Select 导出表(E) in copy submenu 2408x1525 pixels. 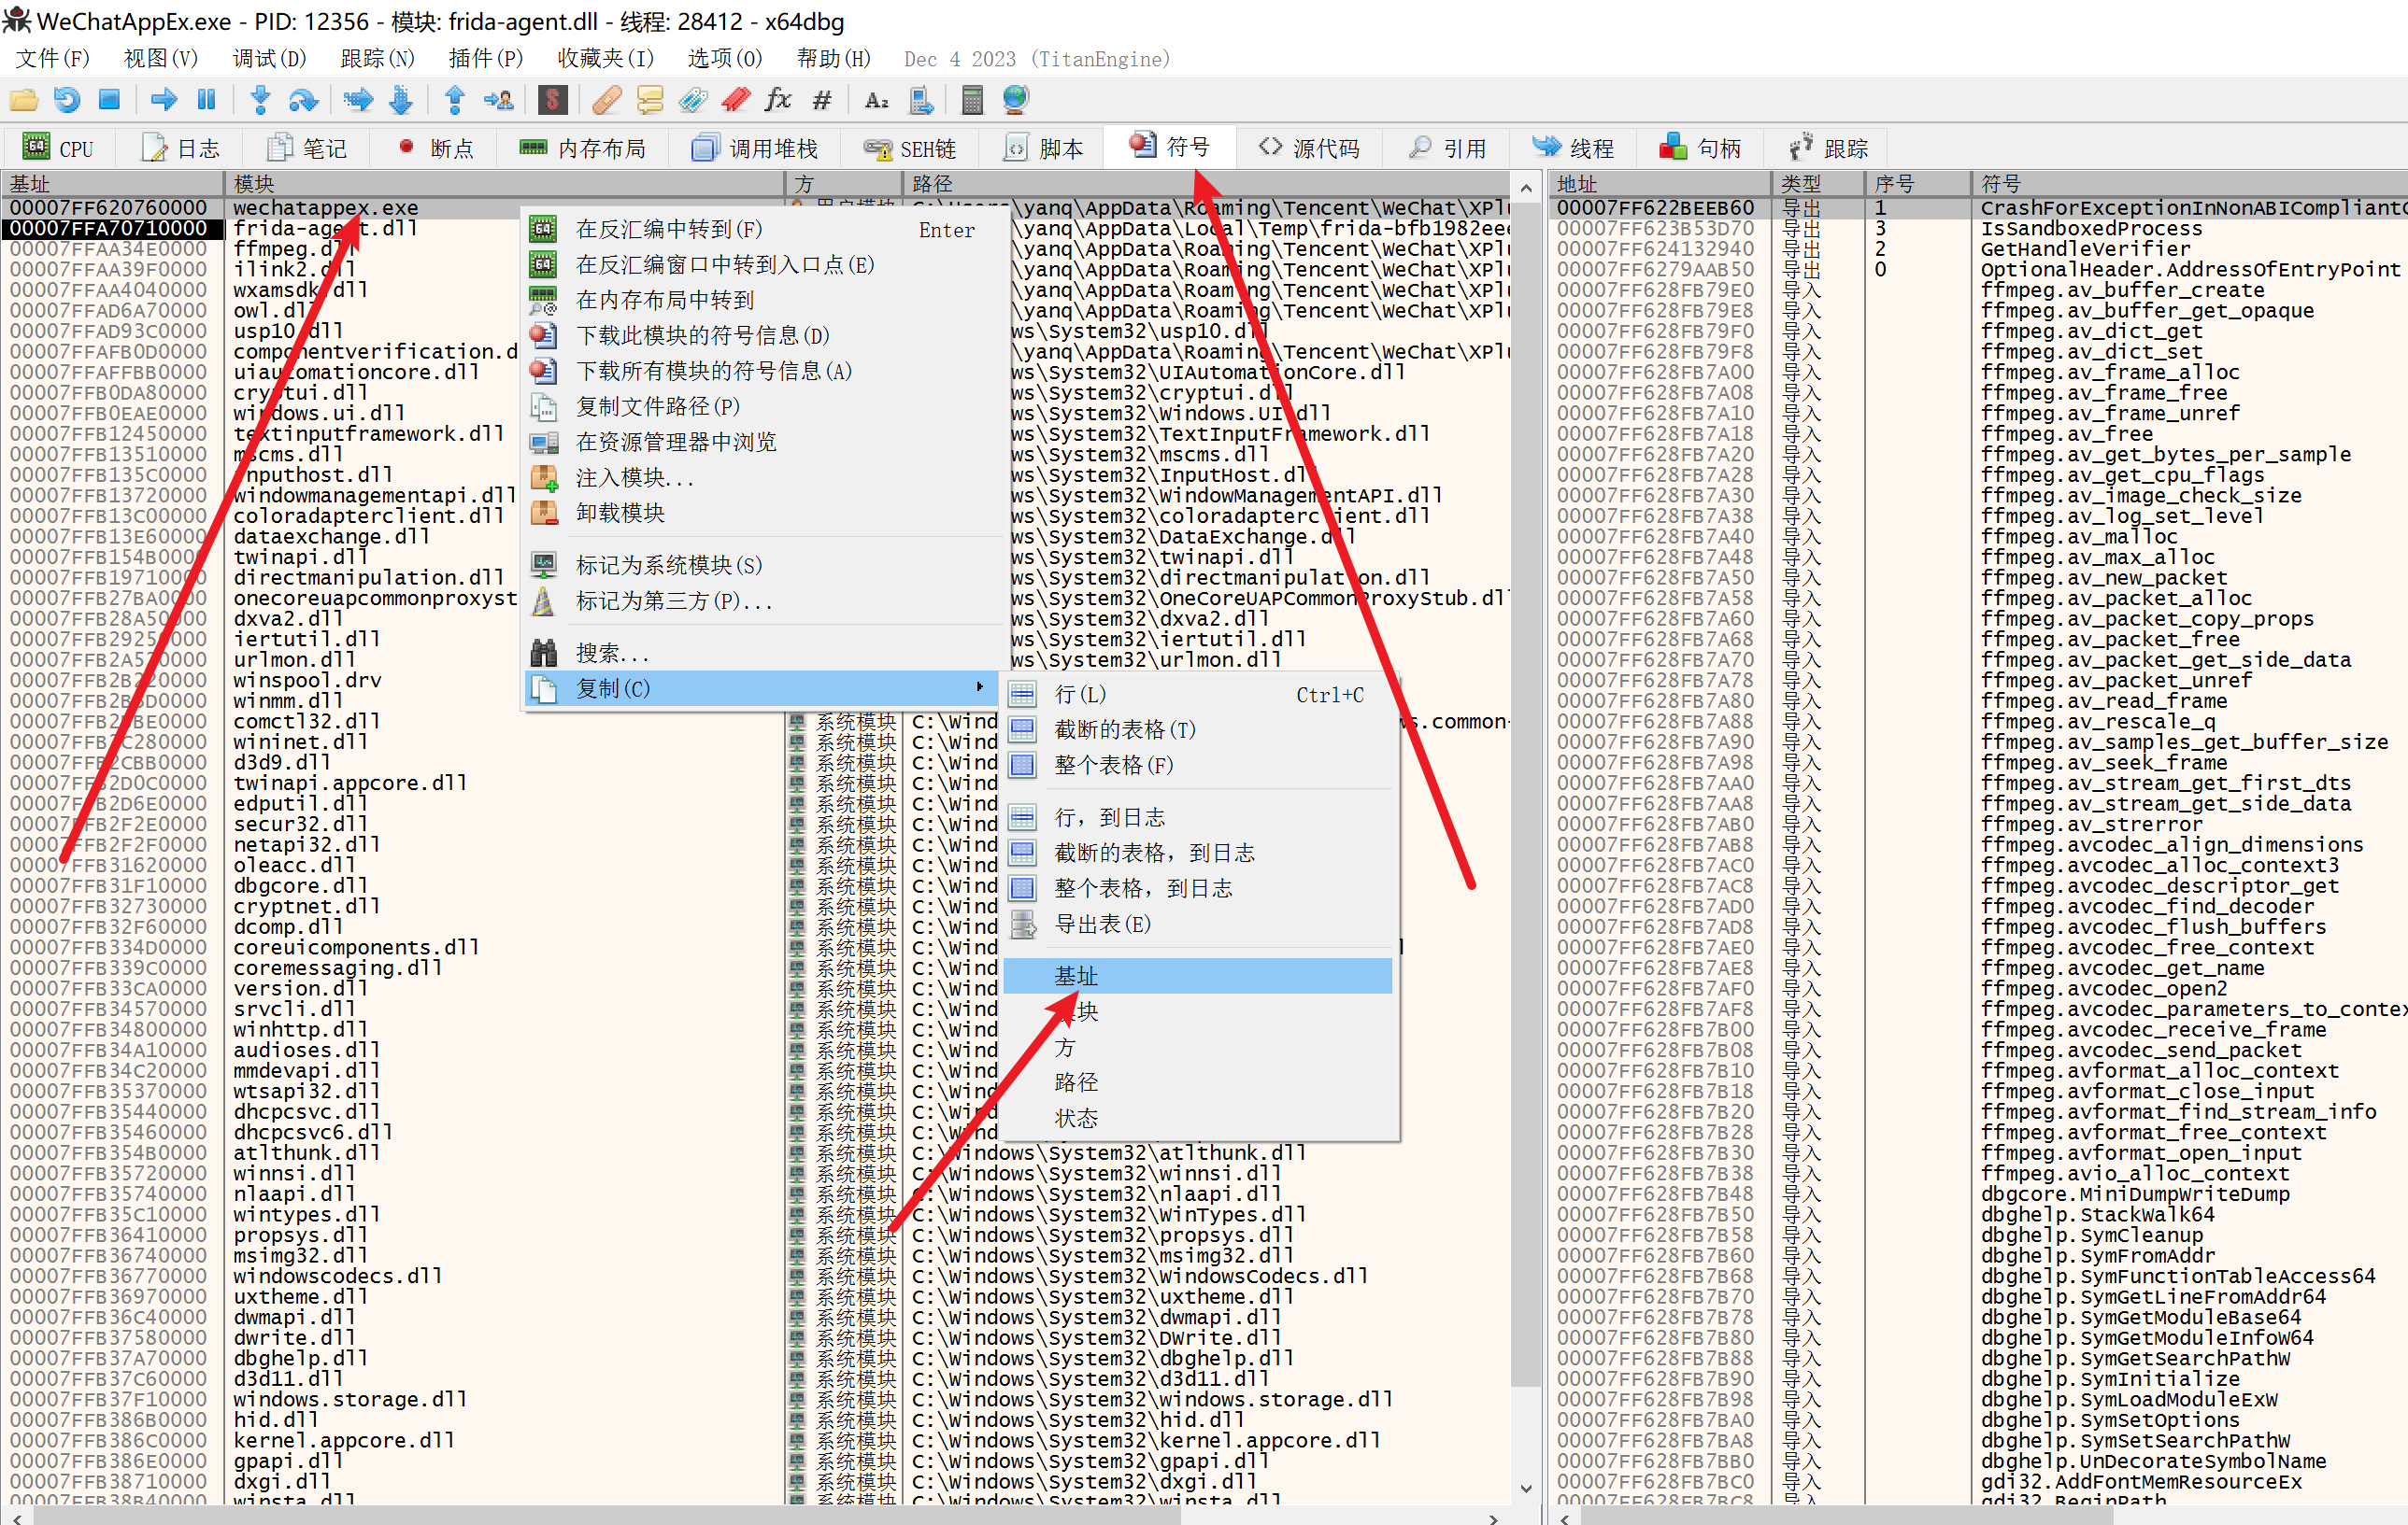1197,925
